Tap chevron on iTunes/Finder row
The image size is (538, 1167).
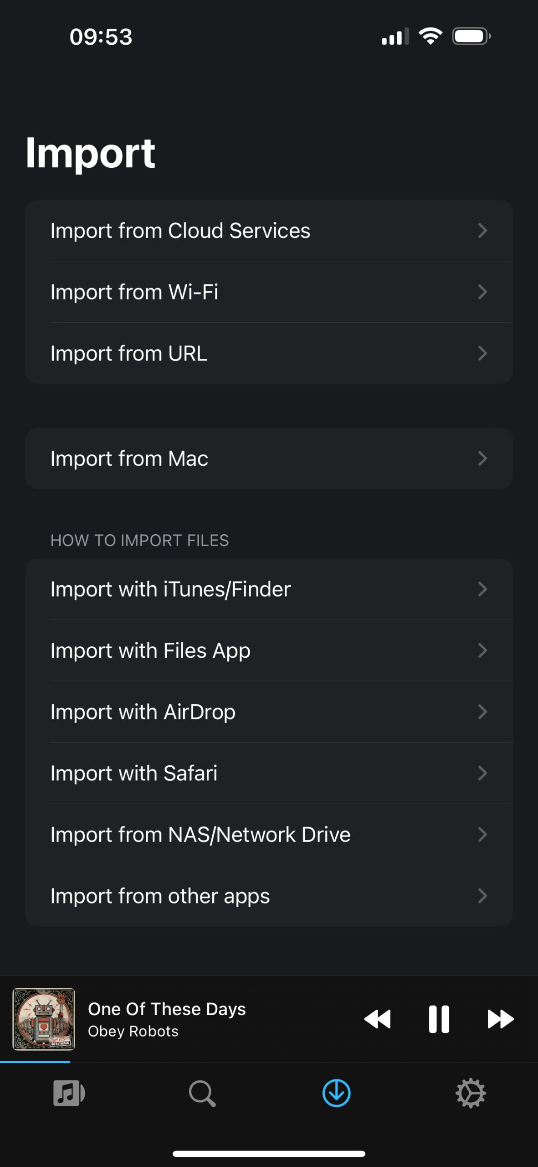(482, 589)
